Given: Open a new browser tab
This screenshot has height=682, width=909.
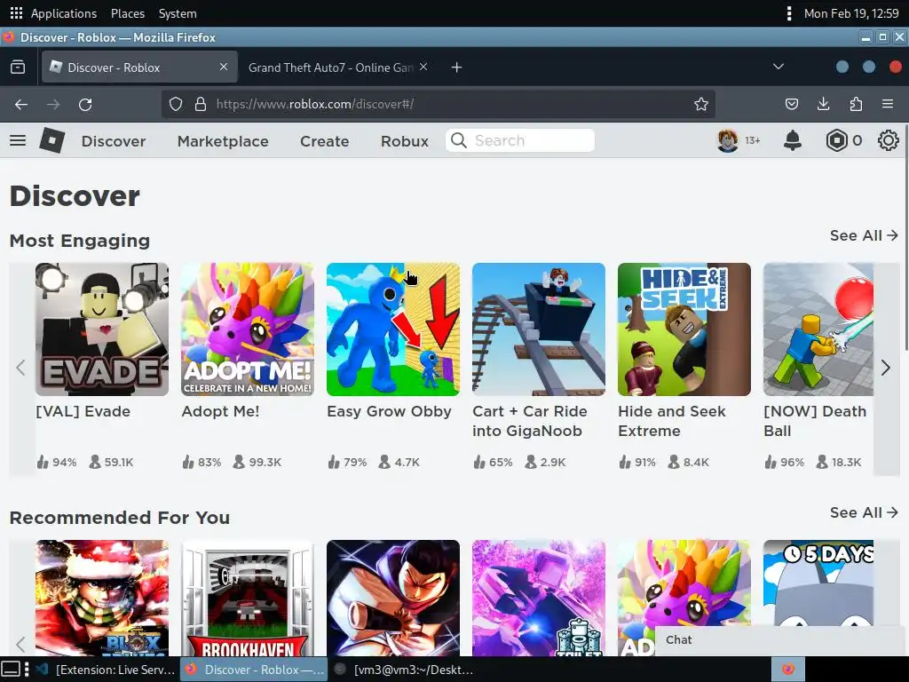Looking at the screenshot, I should coord(457,67).
